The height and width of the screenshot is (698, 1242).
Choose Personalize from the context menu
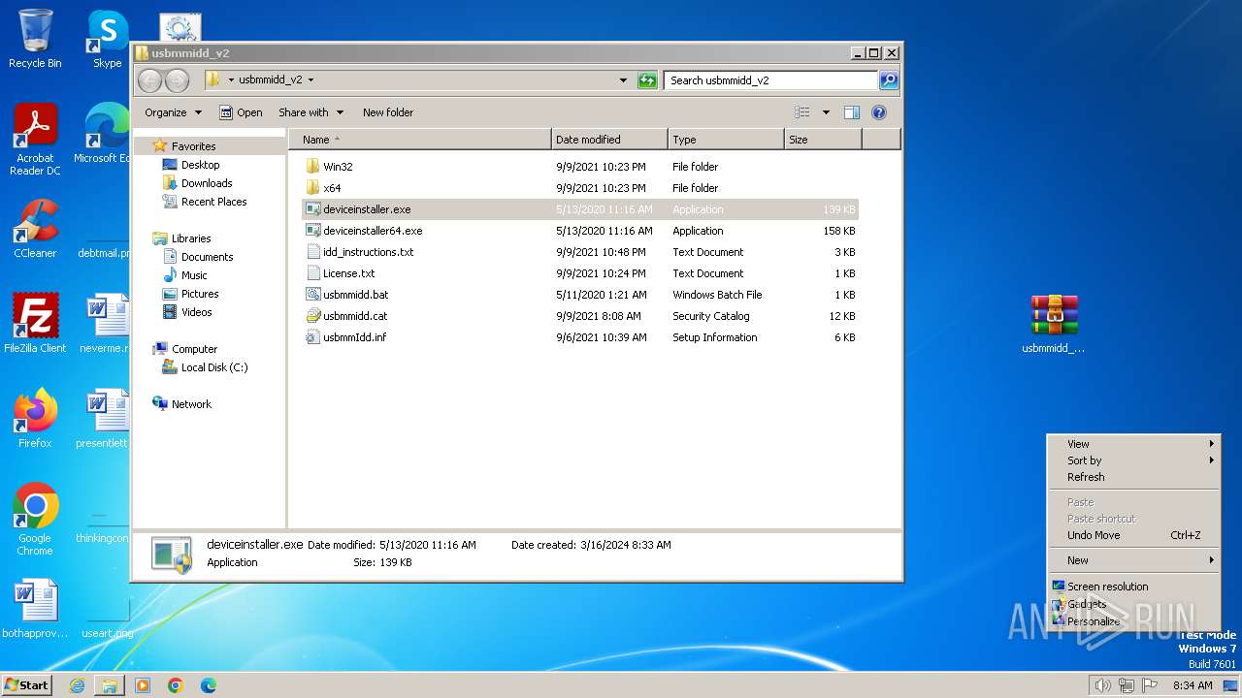pyautogui.click(x=1133, y=621)
